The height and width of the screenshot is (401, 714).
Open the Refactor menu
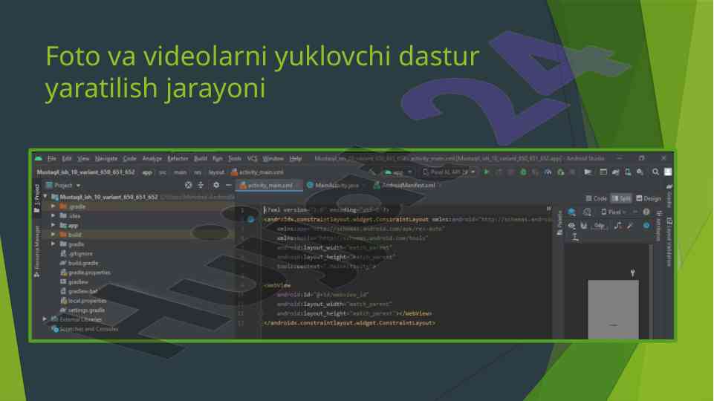click(178, 158)
